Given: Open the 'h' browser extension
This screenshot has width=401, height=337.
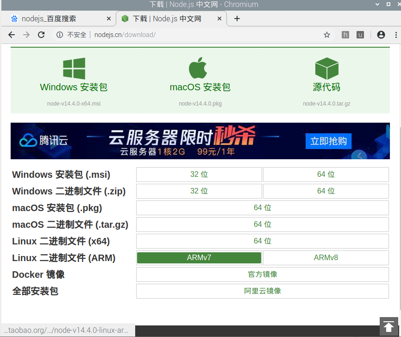Looking at the screenshot, I should [345, 35].
